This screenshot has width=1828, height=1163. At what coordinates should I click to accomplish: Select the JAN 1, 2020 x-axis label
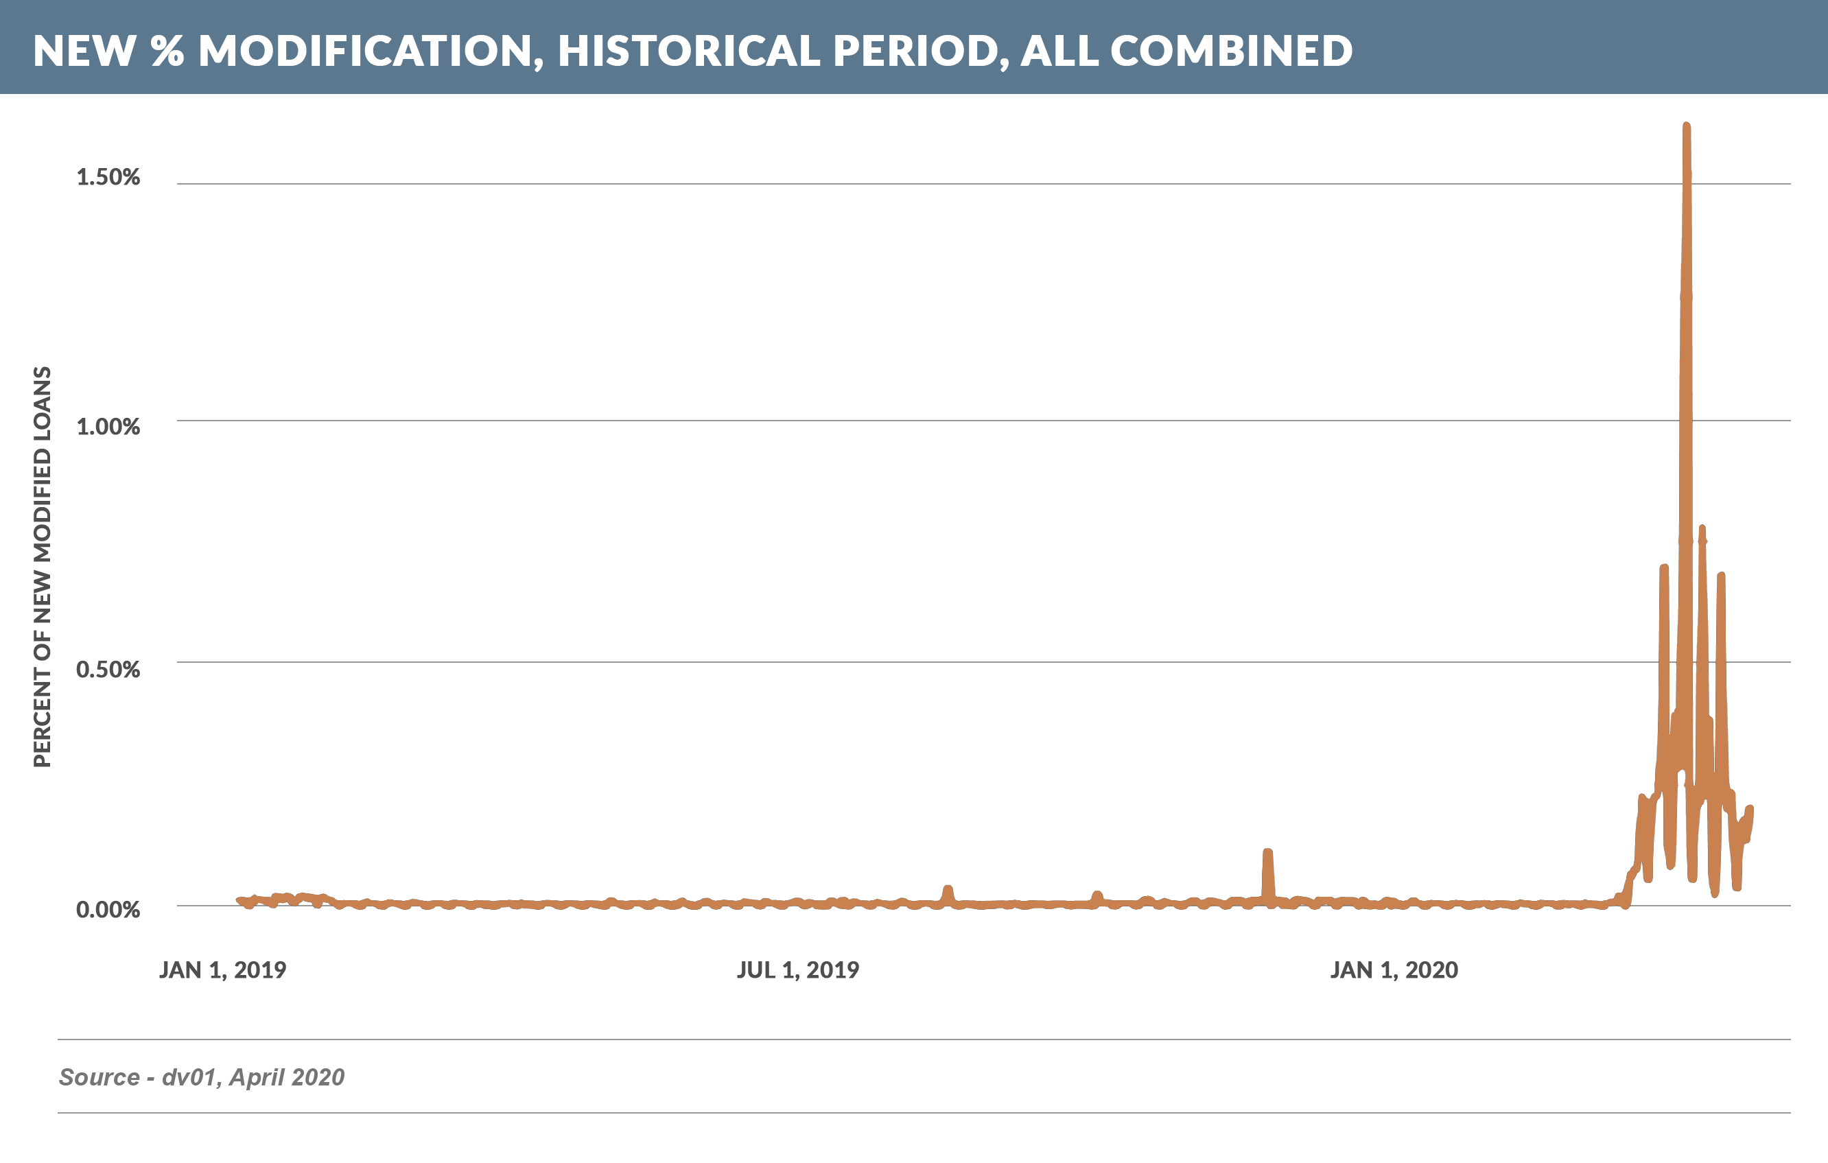(x=1394, y=970)
